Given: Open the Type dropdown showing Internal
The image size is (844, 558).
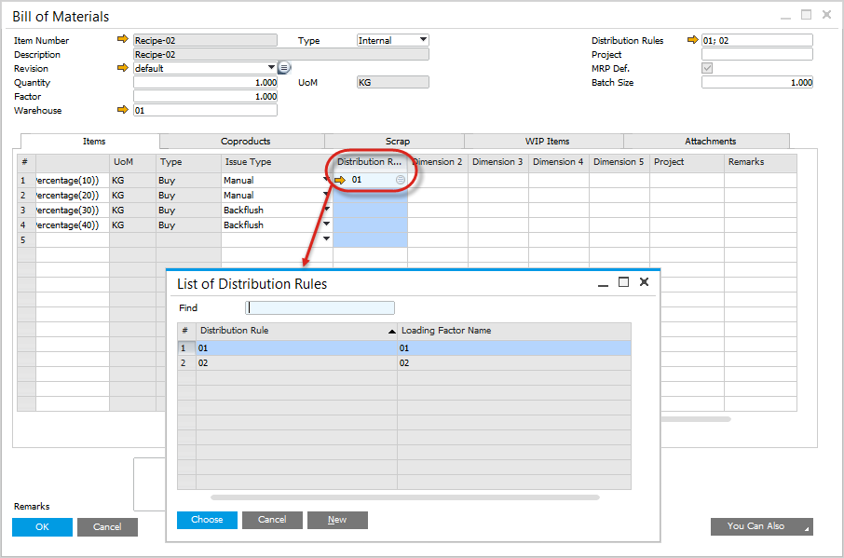Looking at the screenshot, I should (x=423, y=40).
